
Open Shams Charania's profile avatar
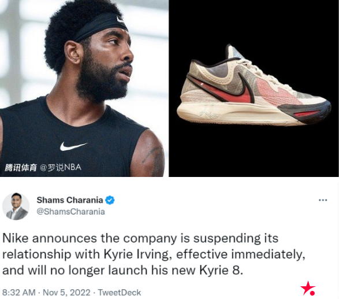16,206
